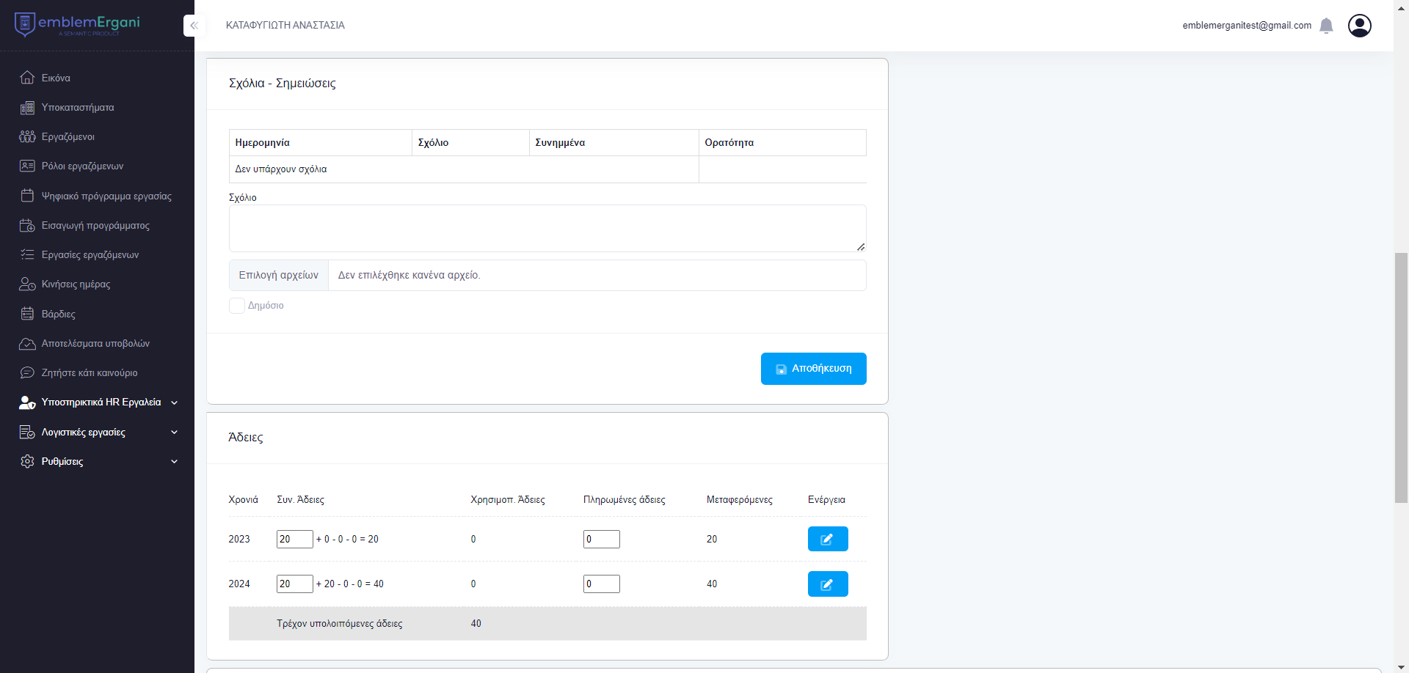Expand Υποστηρικτικά HR Εργαλεία menu
This screenshot has width=1409, height=673.
(x=100, y=402)
